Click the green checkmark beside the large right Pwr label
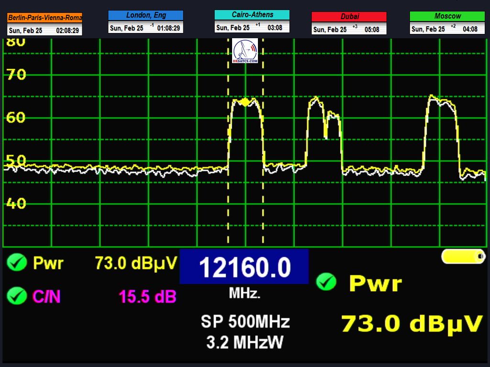Viewport: 490px width, 367px height. [326, 282]
